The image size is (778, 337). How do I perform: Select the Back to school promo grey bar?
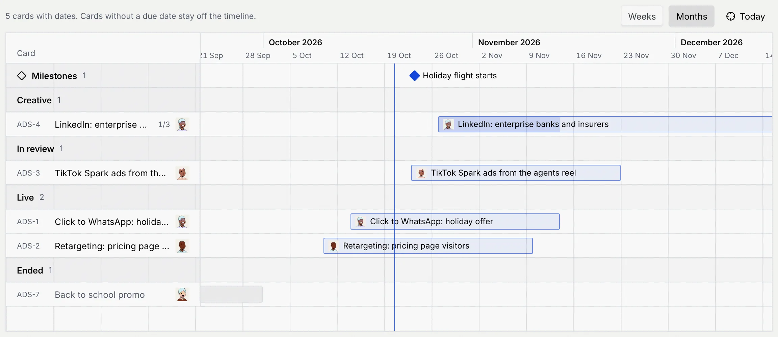point(231,294)
